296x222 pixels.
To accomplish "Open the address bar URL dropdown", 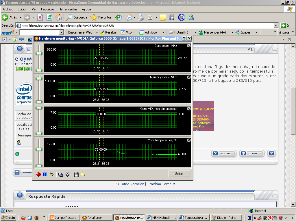I will click(x=276, y=25).
